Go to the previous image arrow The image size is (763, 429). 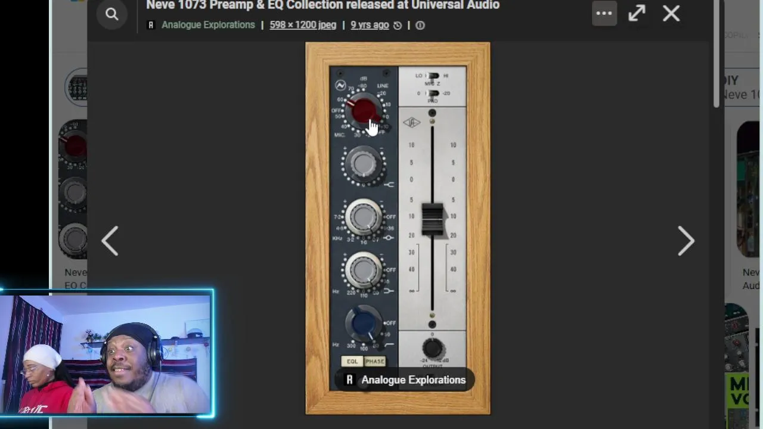click(110, 241)
